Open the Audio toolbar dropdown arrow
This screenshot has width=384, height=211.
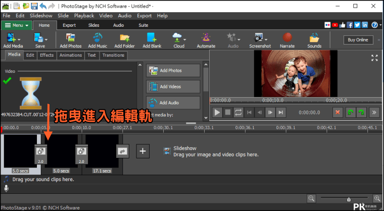[239, 39]
